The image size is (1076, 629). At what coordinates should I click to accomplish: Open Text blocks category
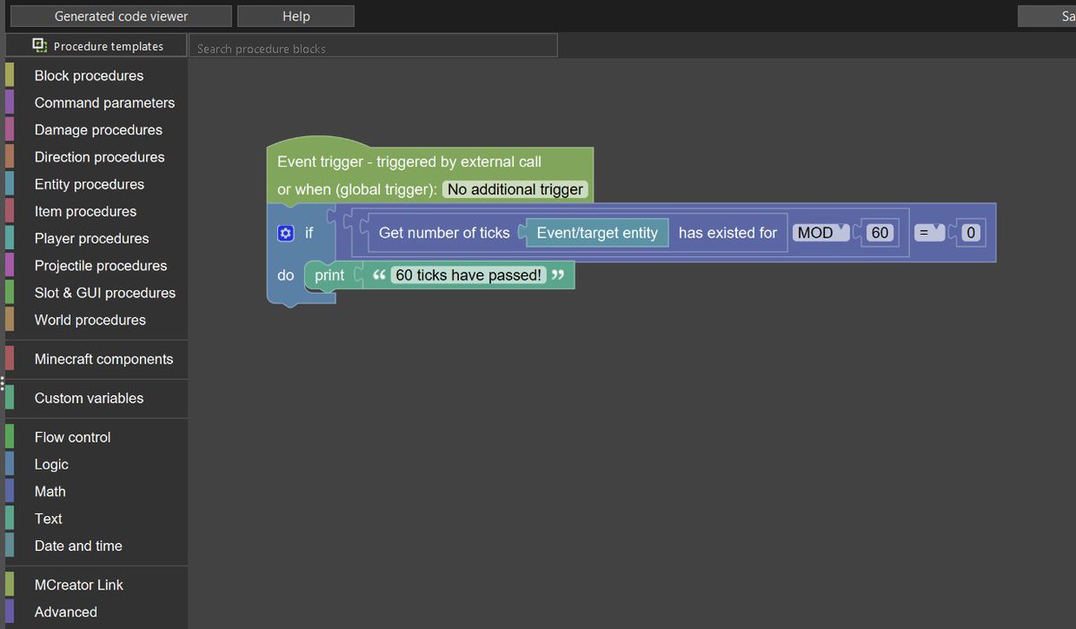tap(48, 519)
